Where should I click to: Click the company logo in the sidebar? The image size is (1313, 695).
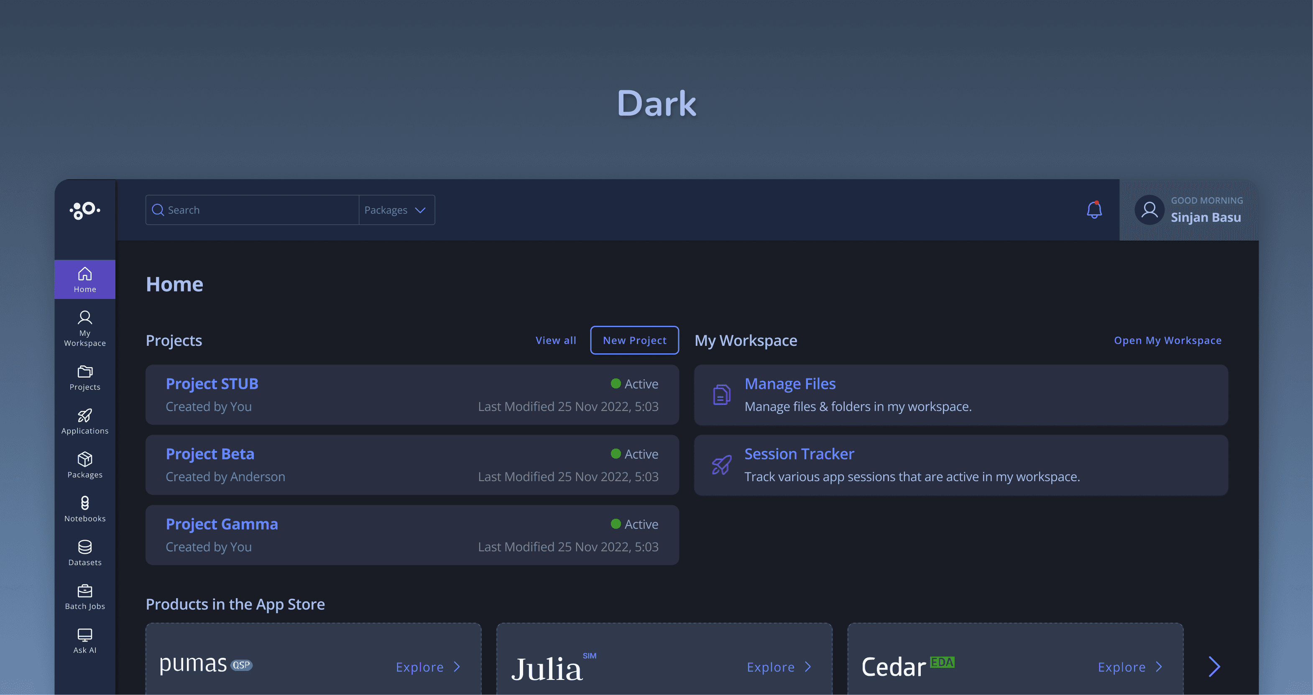(x=84, y=210)
